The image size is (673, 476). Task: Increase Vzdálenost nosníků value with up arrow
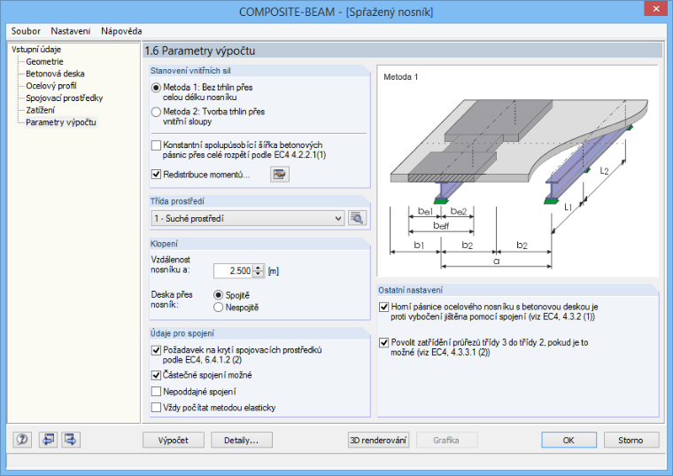point(259,268)
